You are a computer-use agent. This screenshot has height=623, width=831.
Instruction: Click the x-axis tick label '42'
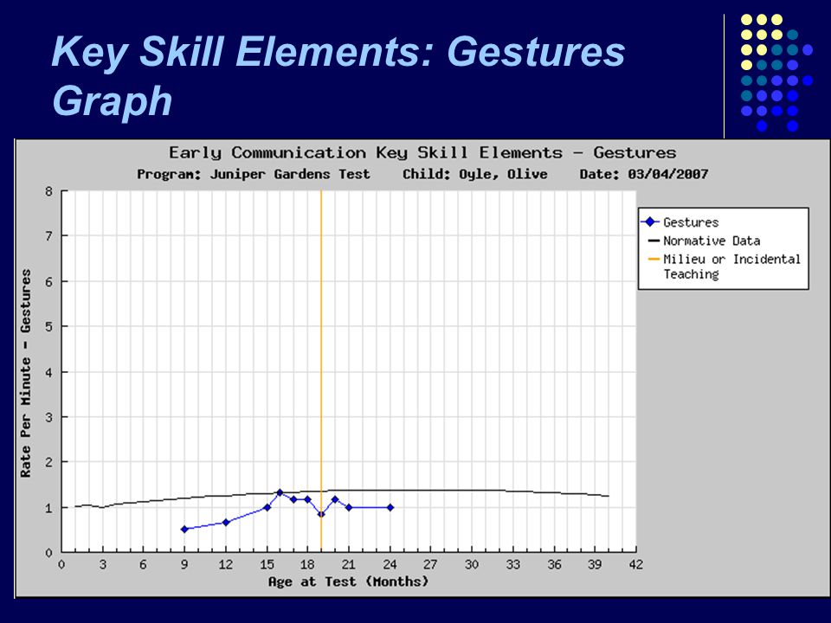(x=636, y=565)
